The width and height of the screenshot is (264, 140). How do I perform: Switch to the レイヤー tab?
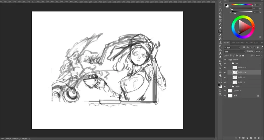[x=227, y=43]
